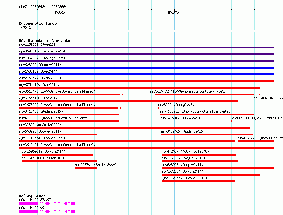Click the nsv4172396 (gnomADStructuralVariants) label

[54, 118]
